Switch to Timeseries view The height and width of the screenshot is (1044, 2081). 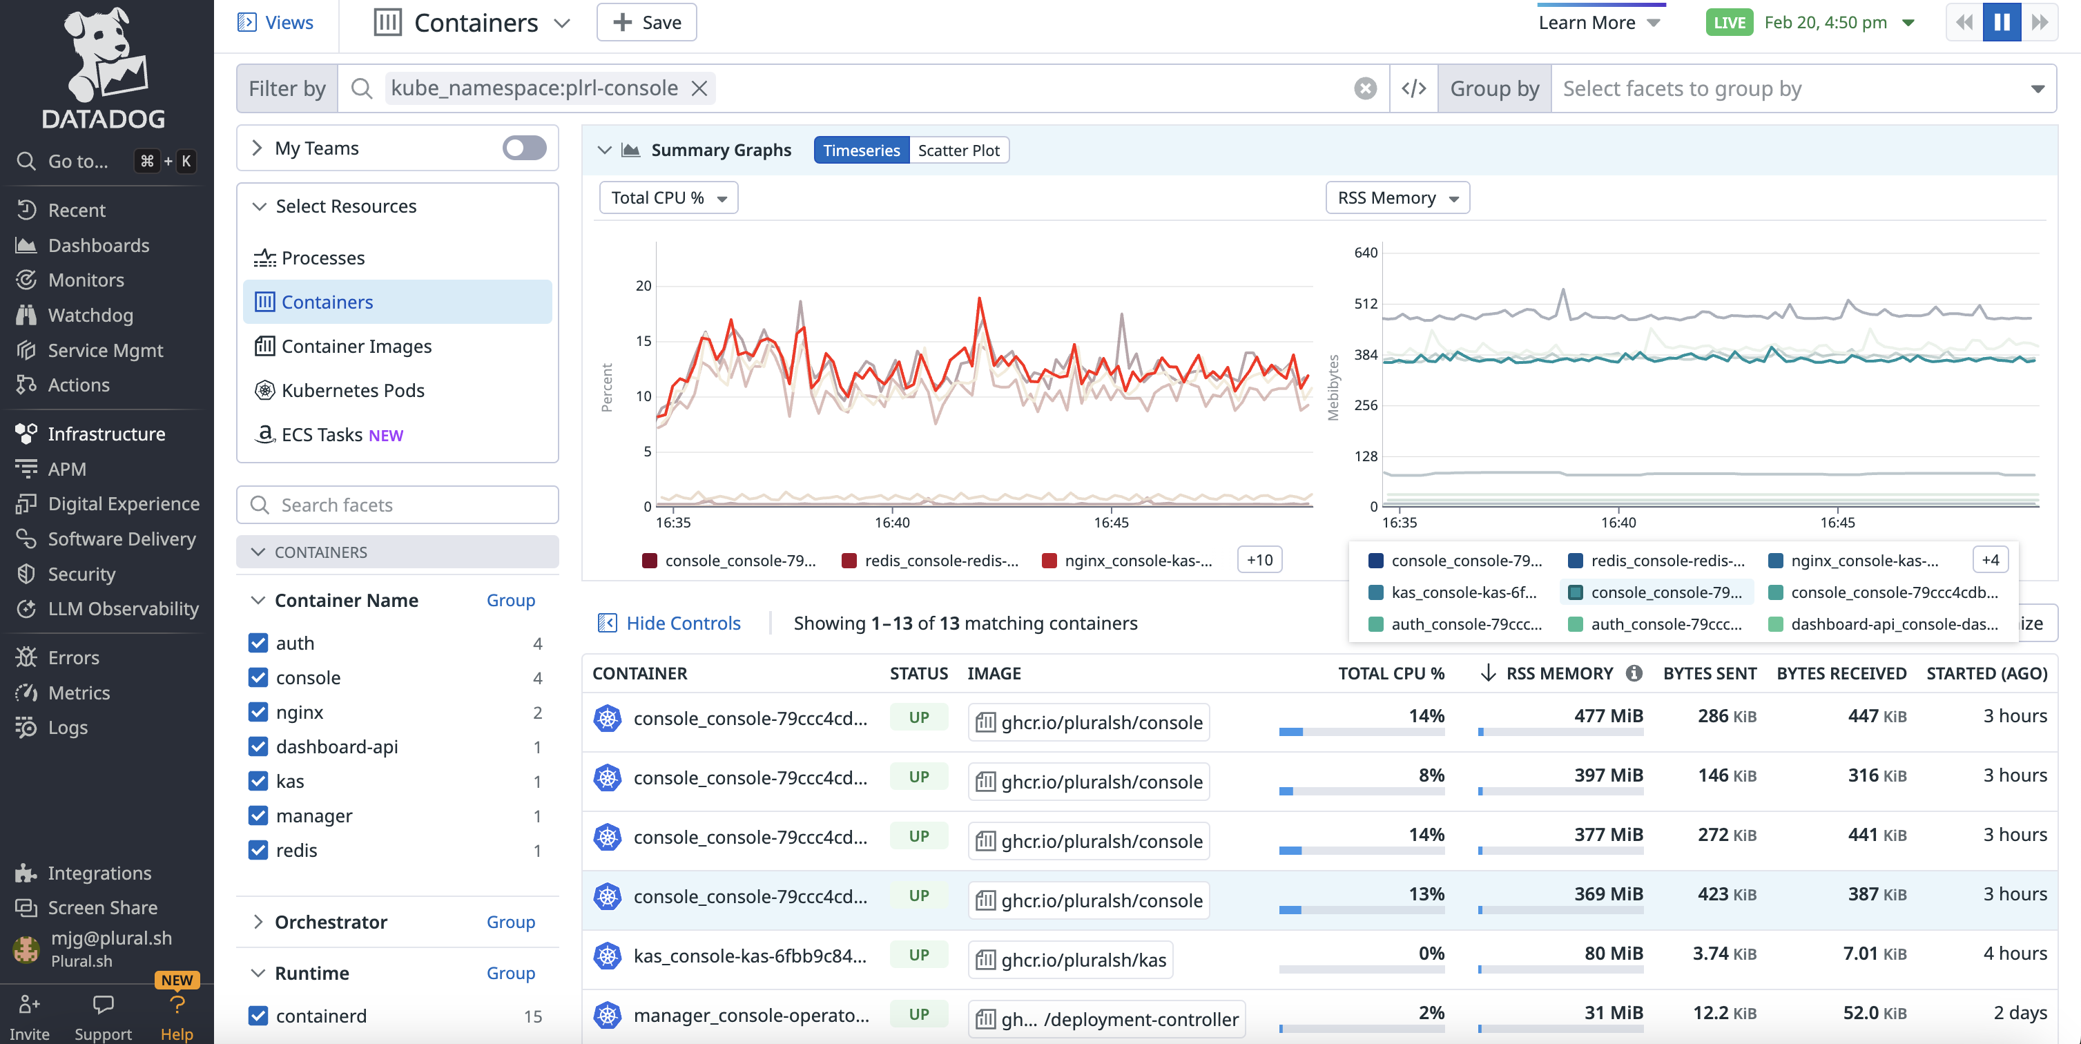coord(861,151)
